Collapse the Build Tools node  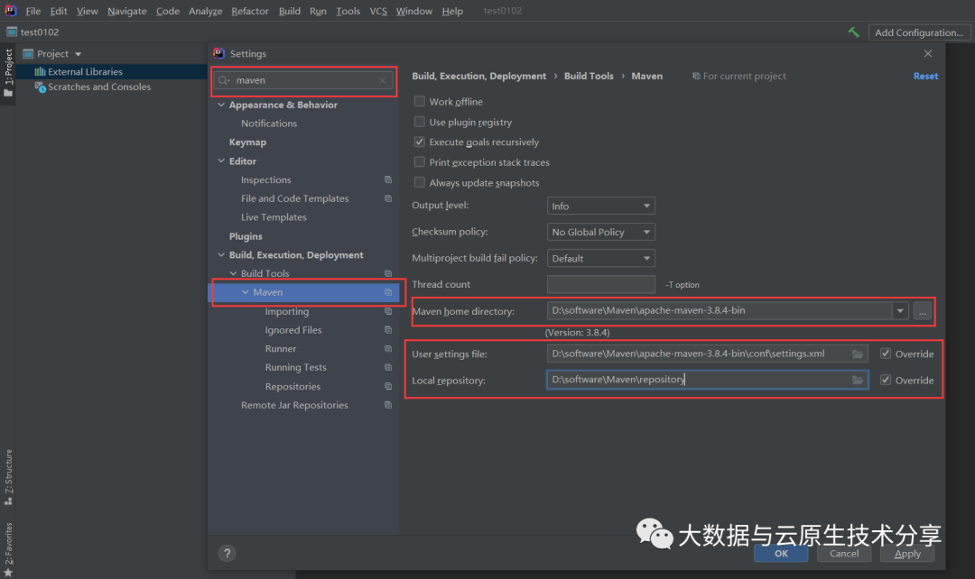[233, 273]
